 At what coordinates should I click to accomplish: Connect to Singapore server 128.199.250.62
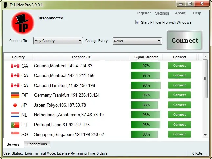pyautogui.click(x=180, y=134)
